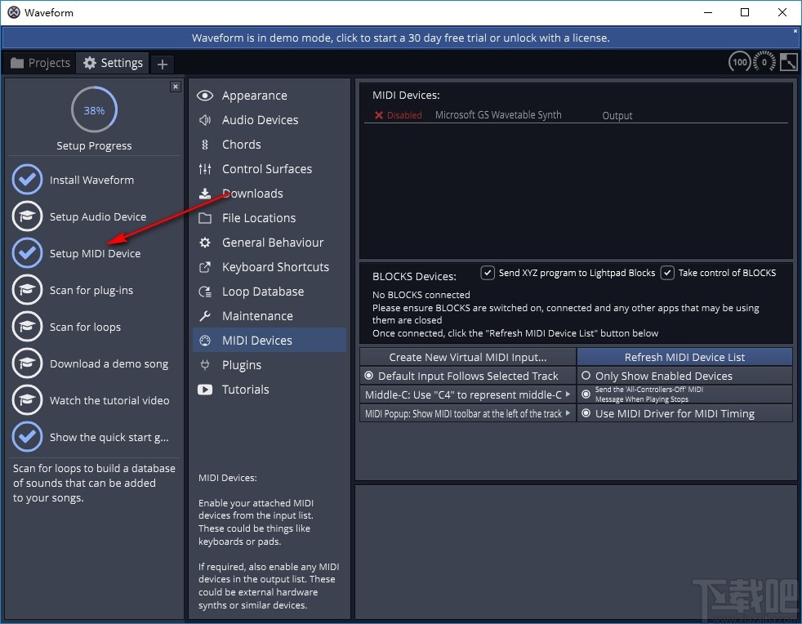Click the Keyboard Shortcuts icon
The width and height of the screenshot is (802, 624).
point(205,267)
